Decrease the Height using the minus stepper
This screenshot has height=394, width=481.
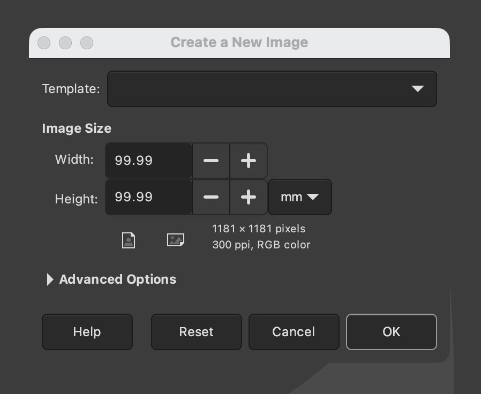pos(211,197)
